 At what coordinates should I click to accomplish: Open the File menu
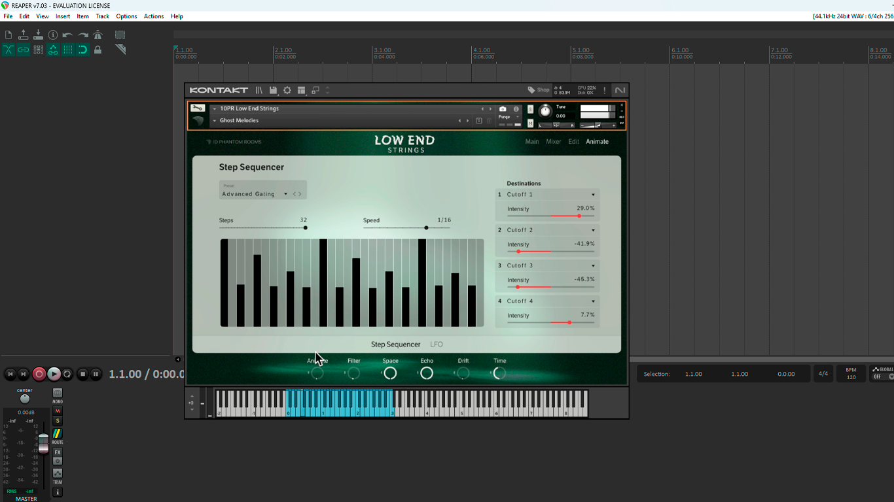click(x=8, y=16)
